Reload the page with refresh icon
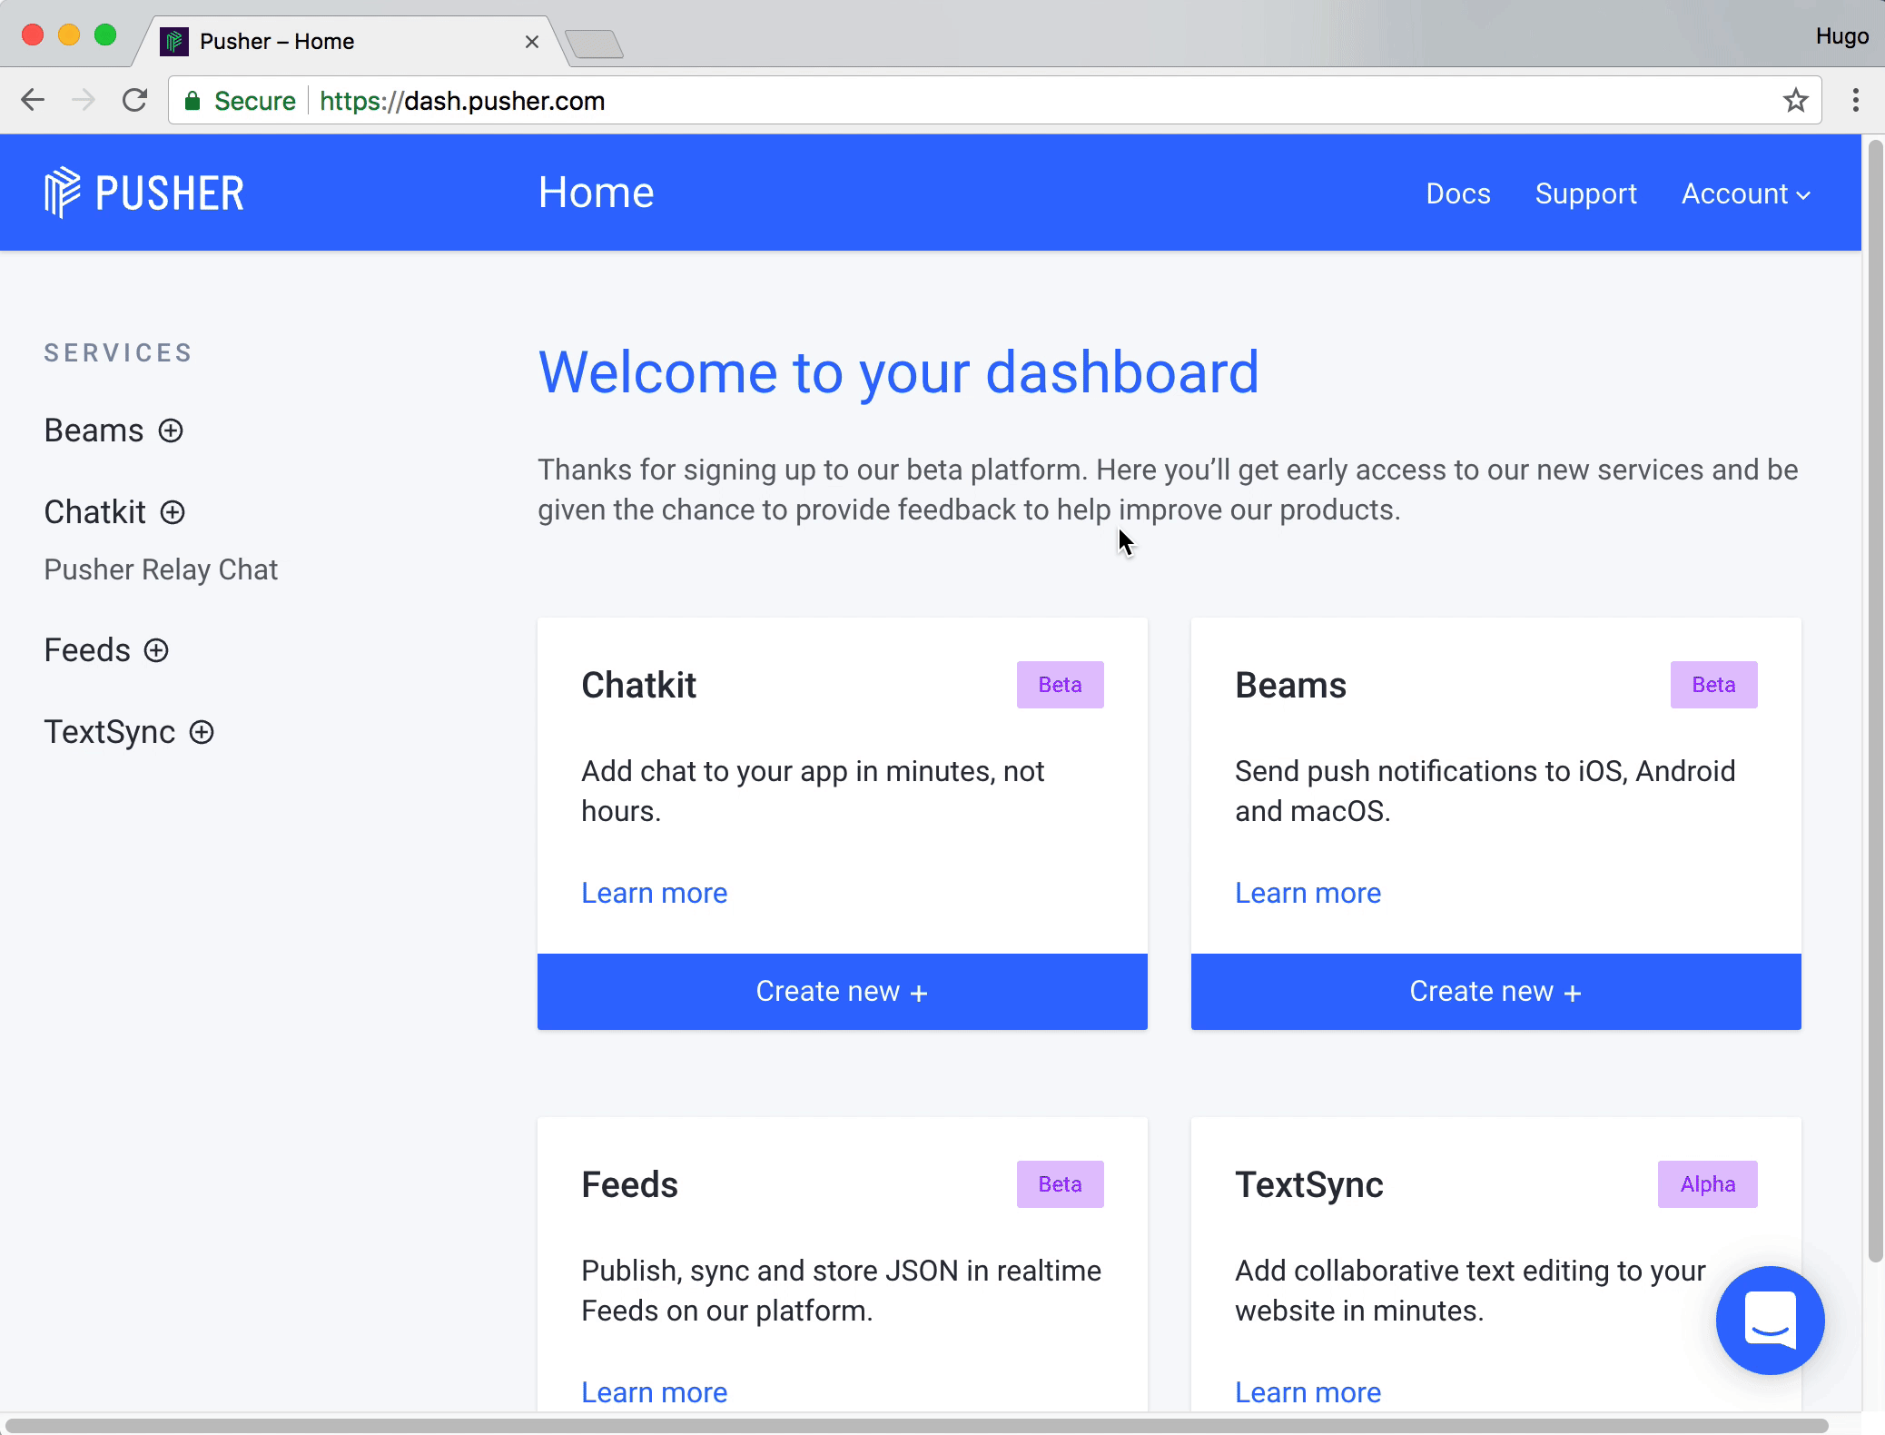1885x1435 pixels. tap(134, 101)
